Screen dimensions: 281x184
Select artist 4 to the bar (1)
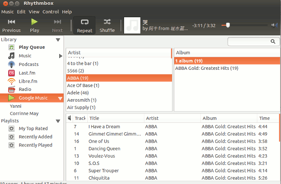click(119, 63)
